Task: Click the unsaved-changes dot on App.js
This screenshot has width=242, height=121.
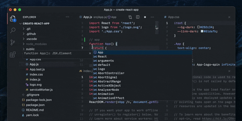Action: pos(145,18)
